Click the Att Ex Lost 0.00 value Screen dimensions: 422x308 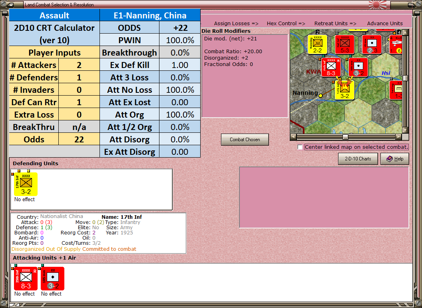(x=180, y=102)
